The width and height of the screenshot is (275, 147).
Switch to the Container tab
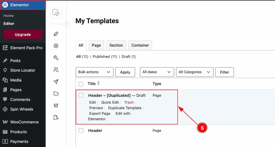(140, 45)
